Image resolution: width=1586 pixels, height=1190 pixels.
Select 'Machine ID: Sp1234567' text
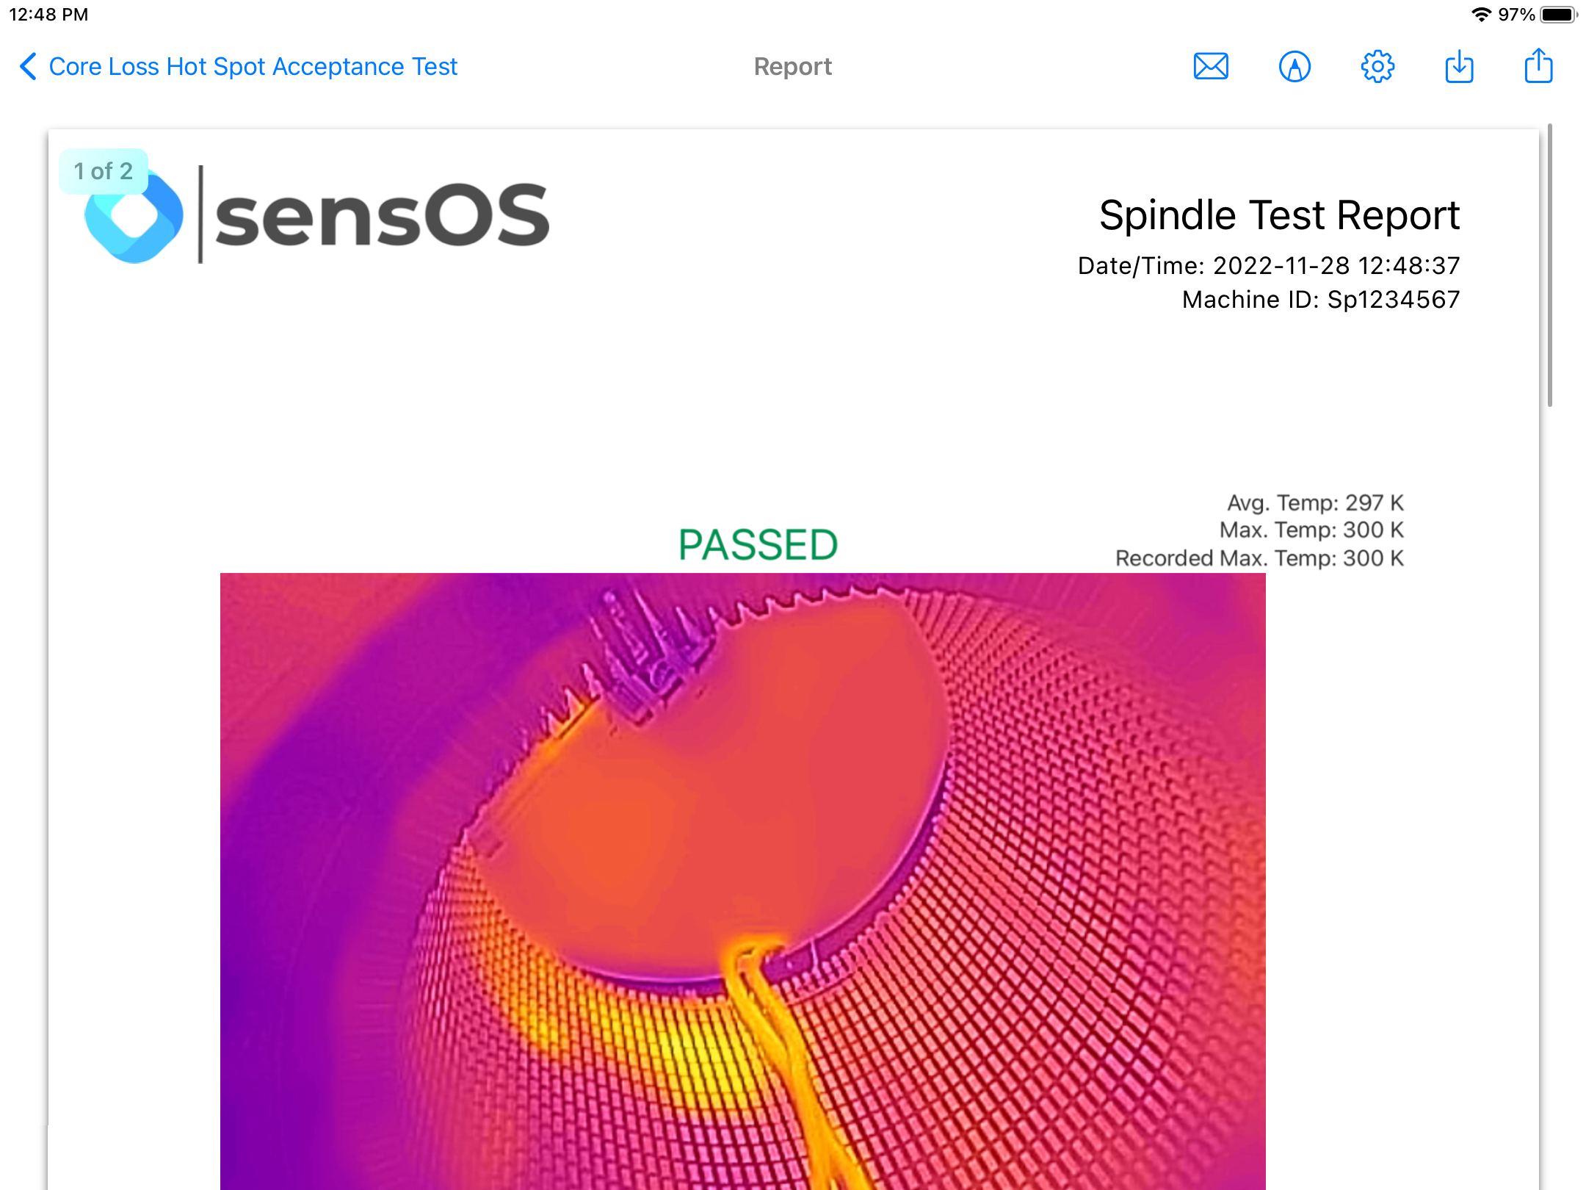(x=1321, y=300)
